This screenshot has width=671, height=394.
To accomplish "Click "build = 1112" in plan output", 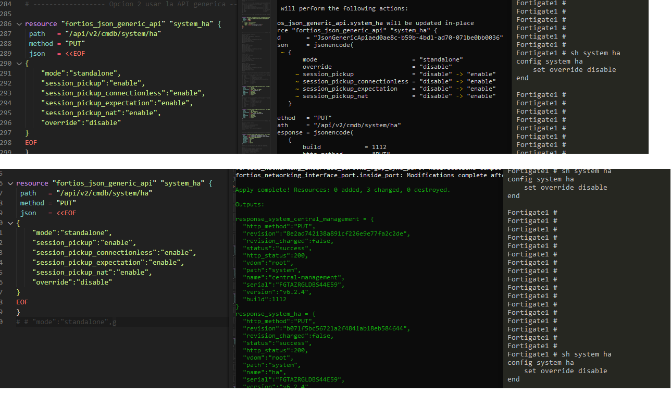I will tap(344, 147).
